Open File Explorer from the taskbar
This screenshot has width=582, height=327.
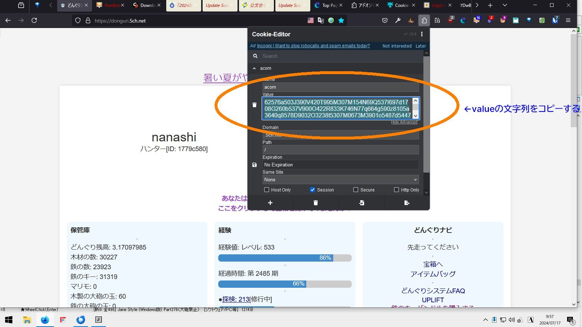[27, 320]
